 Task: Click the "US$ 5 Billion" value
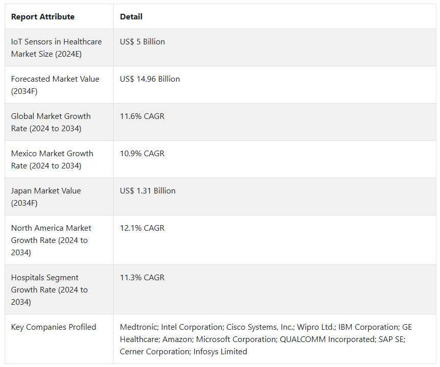[x=142, y=42]
